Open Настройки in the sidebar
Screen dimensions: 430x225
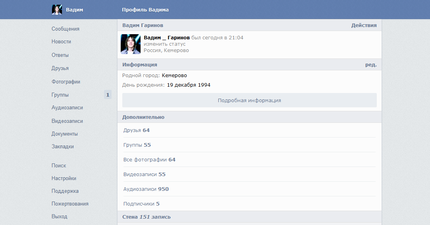click(64, 178)
